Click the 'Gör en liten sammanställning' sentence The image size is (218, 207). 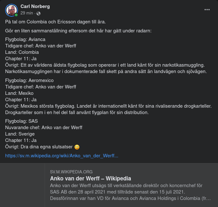[78, 31]
